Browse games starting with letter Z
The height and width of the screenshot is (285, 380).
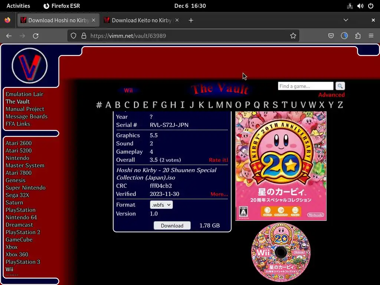[340, 105]
